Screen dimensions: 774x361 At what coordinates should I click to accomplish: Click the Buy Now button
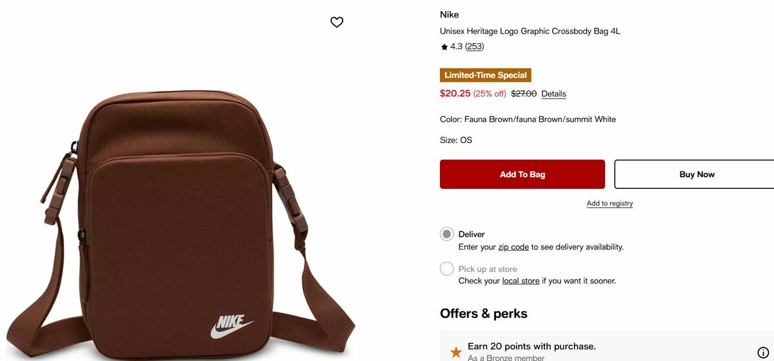697,174
